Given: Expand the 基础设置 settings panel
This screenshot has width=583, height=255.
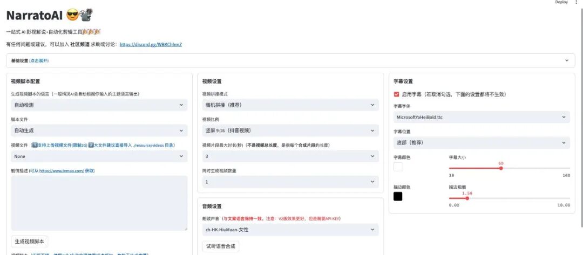Looking at the screenshot, I should pos(290,60).
